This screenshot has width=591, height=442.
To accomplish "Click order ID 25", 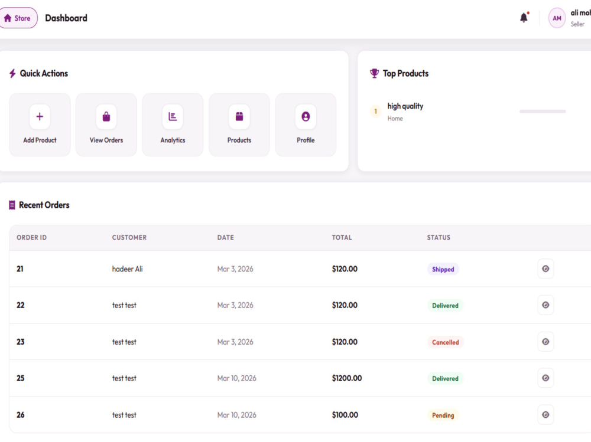I will pos(20,378).
